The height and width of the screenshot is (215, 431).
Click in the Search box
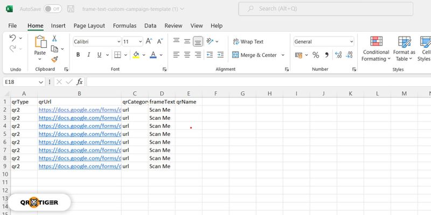coord(323,9)
